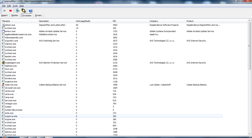
Task: Open the Help menu
Action: point(21,6)
